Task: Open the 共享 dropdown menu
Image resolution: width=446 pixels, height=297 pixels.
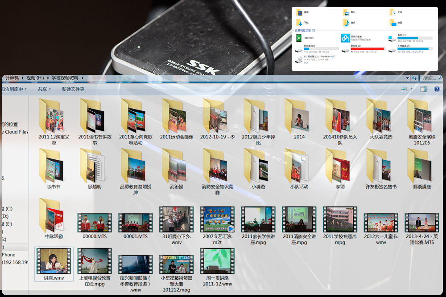Action: click(x=44, y=89)
